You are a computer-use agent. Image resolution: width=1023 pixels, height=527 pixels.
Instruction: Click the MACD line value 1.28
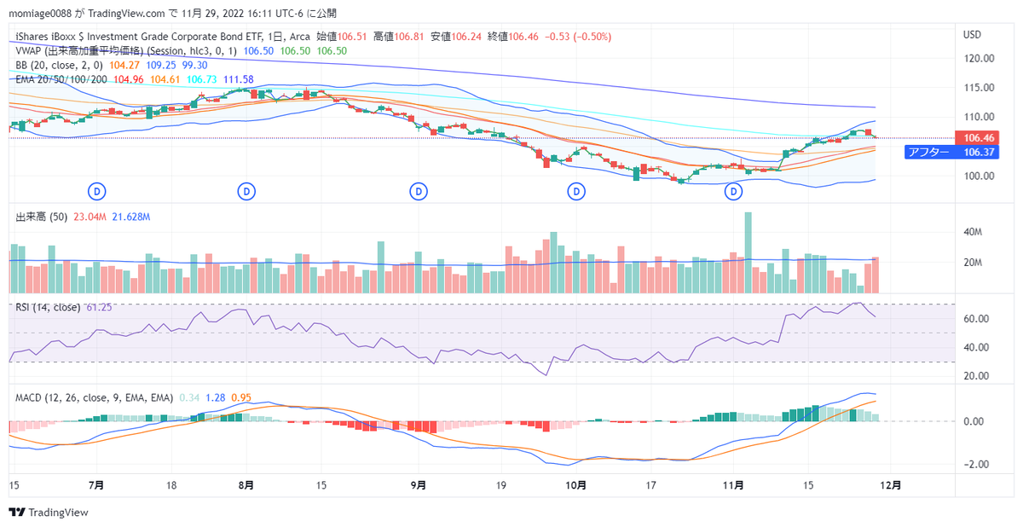[x=216, y=397]
